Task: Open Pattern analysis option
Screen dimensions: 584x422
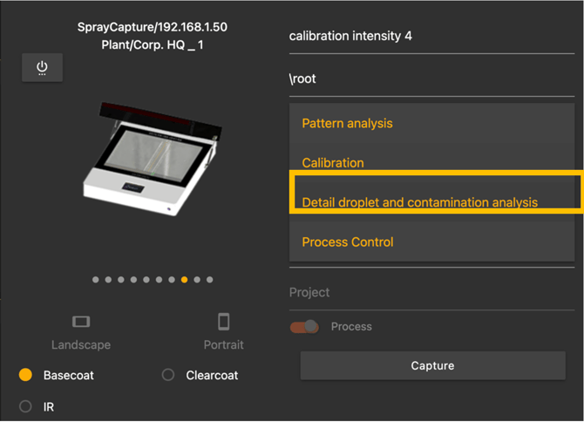Action: click(347, 124)
